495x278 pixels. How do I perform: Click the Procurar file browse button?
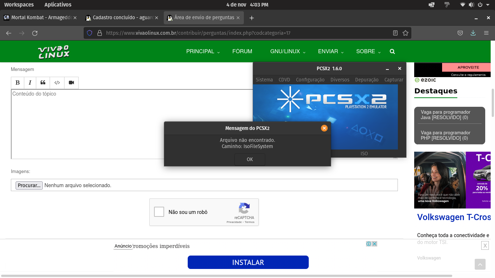pos(29,185)
